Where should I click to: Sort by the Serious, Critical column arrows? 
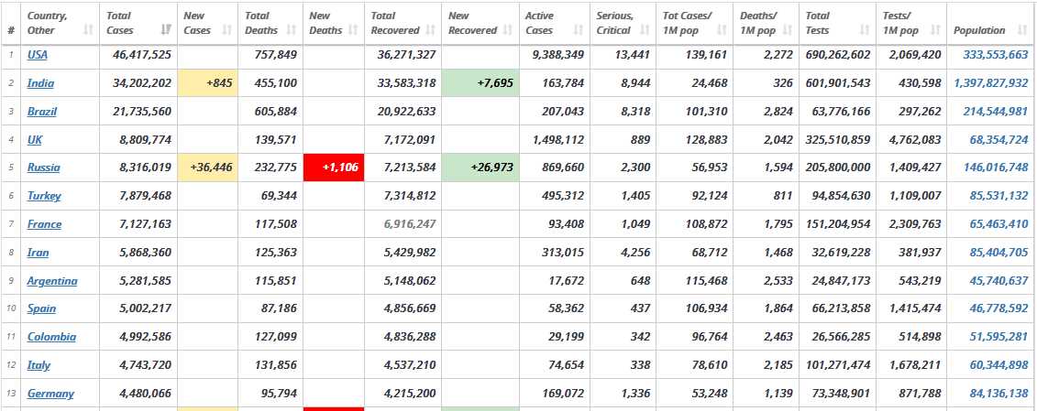[x=645, y=30]
